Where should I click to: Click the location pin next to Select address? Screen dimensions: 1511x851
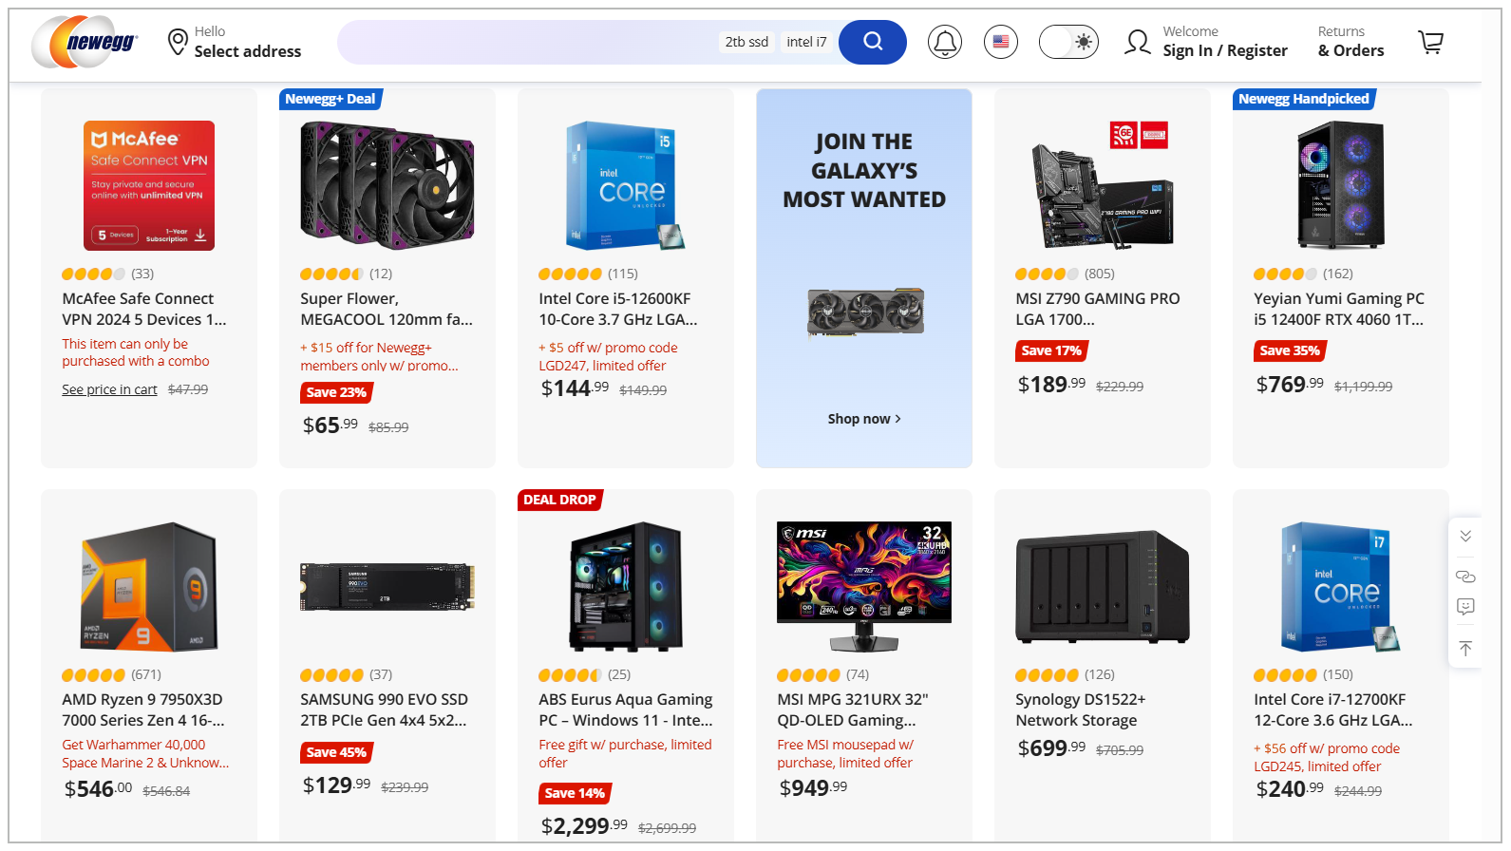178,41
